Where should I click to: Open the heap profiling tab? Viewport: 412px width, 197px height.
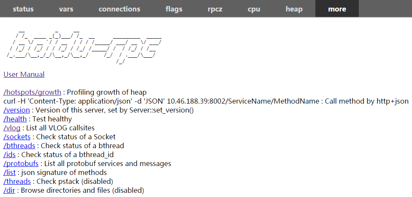pos(294,9)
